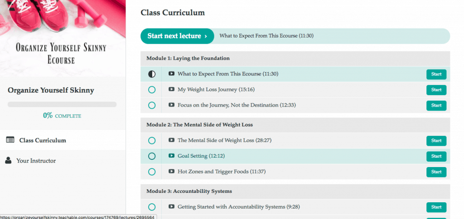Click video icon beside Hot Zones and Trigger Foods
This screenshot has width=464, height=219.
click(x=171, y=171)
